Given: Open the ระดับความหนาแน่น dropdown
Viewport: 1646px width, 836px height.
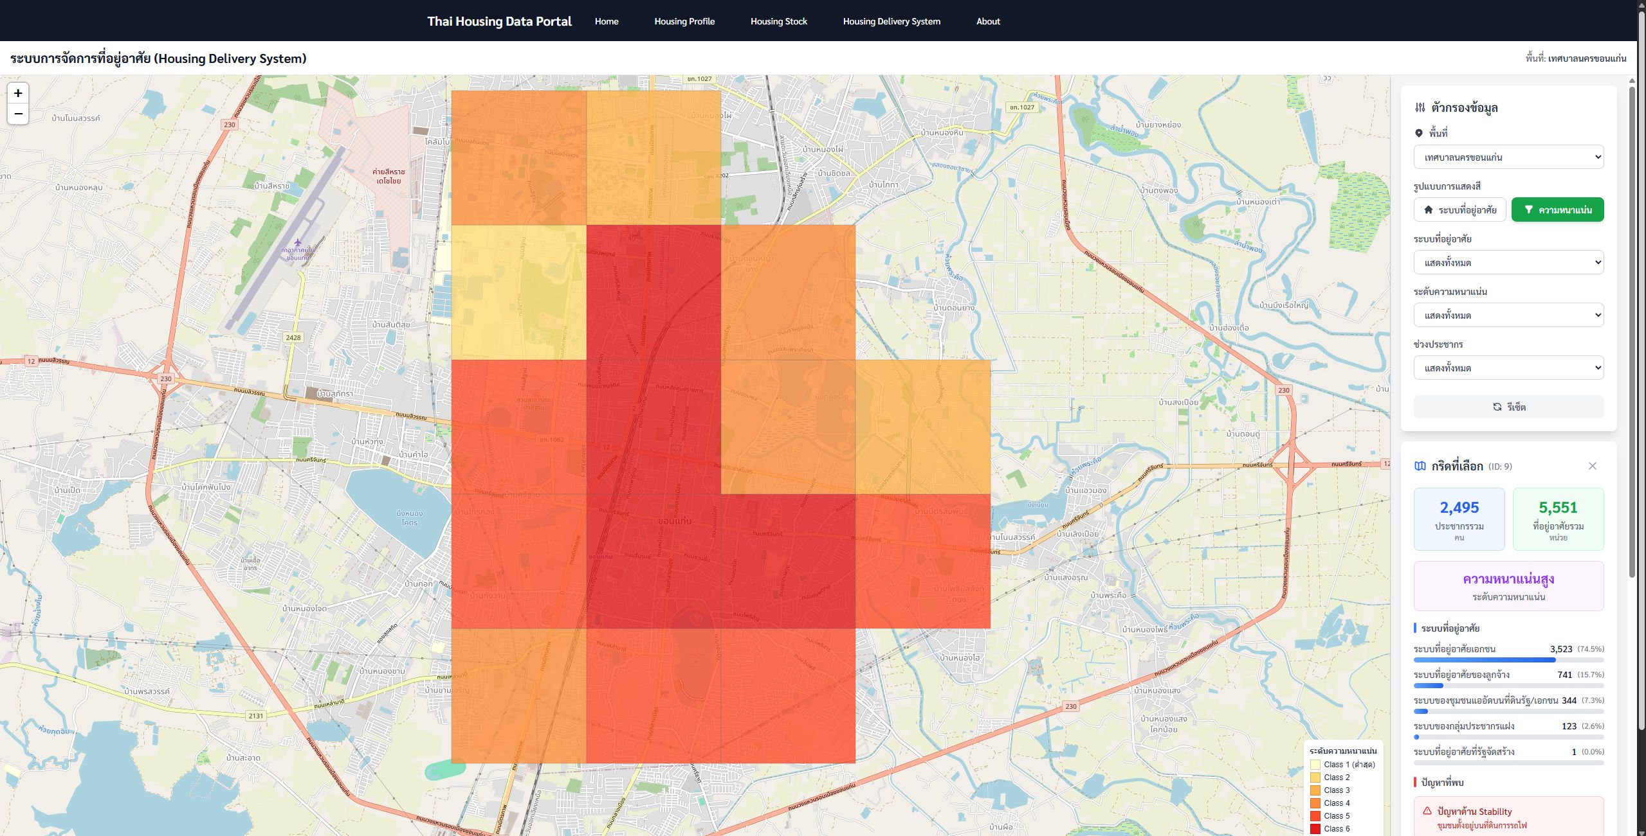Looking at the screenshot, I should 1508,316.
